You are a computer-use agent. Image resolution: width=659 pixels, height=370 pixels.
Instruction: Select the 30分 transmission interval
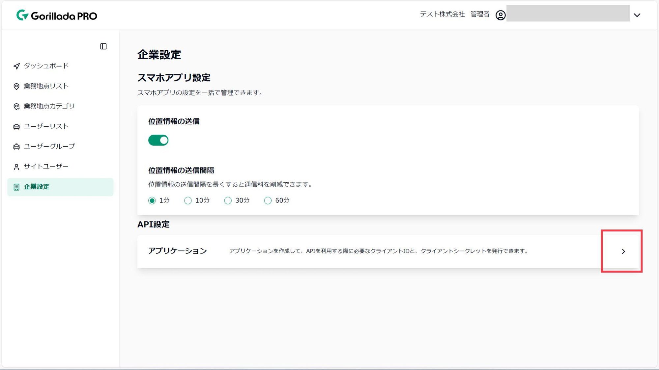pyautogui.click(x=227, y=200)
